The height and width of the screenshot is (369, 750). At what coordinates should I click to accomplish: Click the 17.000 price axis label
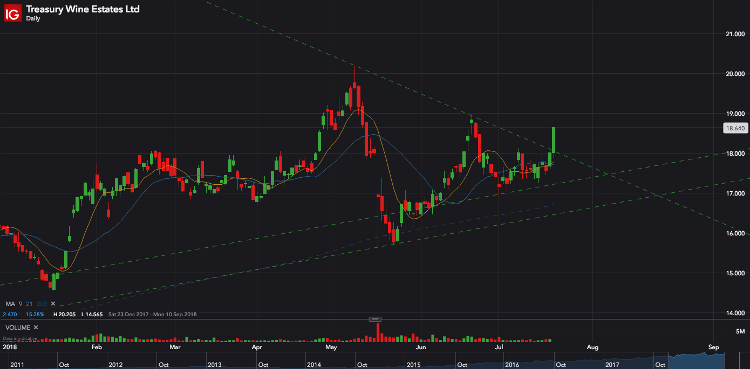(x=735, y=193)
